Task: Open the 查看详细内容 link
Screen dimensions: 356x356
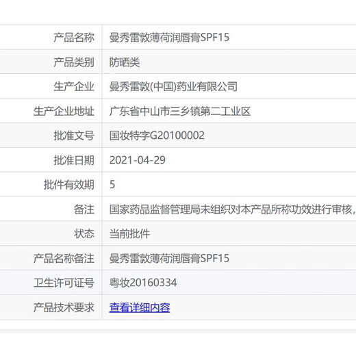Action: coord(140,307)
